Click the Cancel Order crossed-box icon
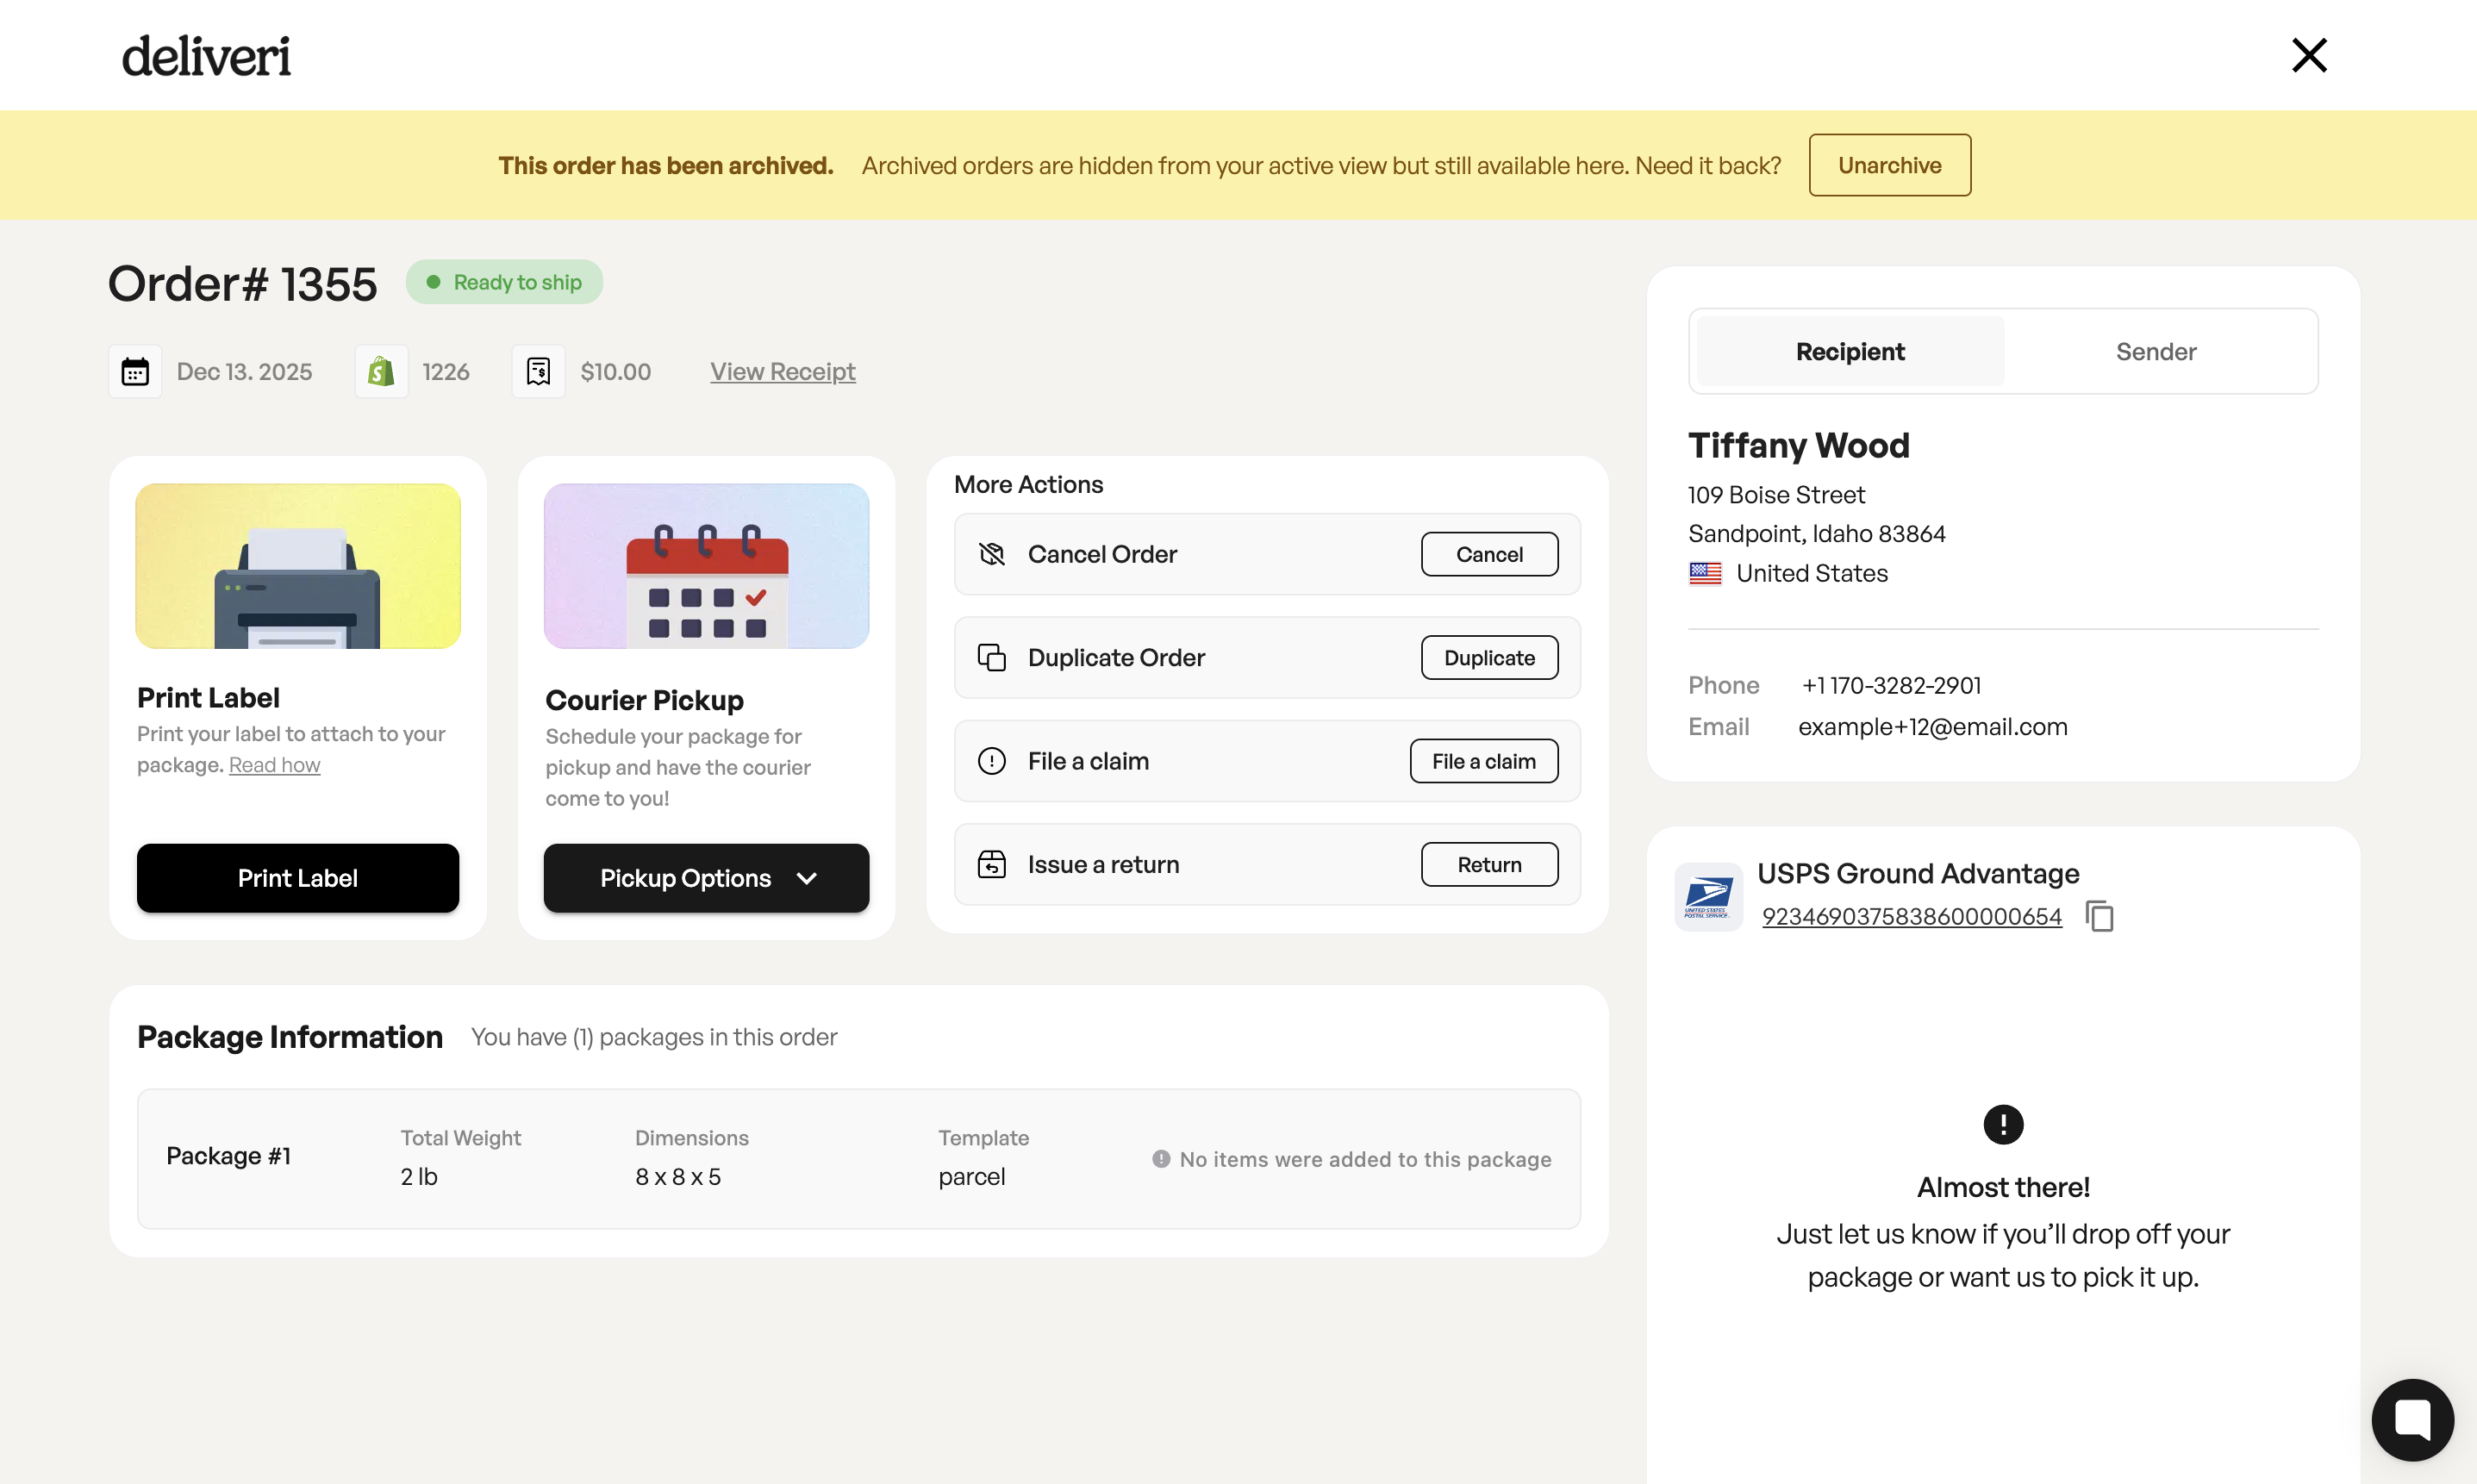Screen dimensions: 2477x1484 pyautogui.click(x=991, y=554)
